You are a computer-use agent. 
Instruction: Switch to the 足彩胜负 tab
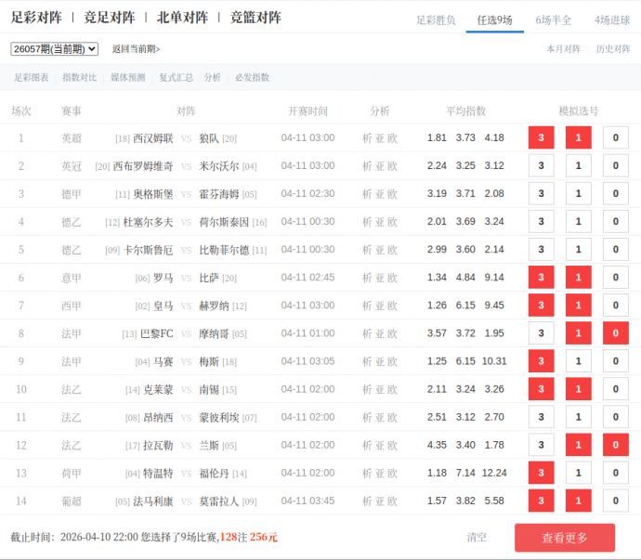tap(436, 20)
